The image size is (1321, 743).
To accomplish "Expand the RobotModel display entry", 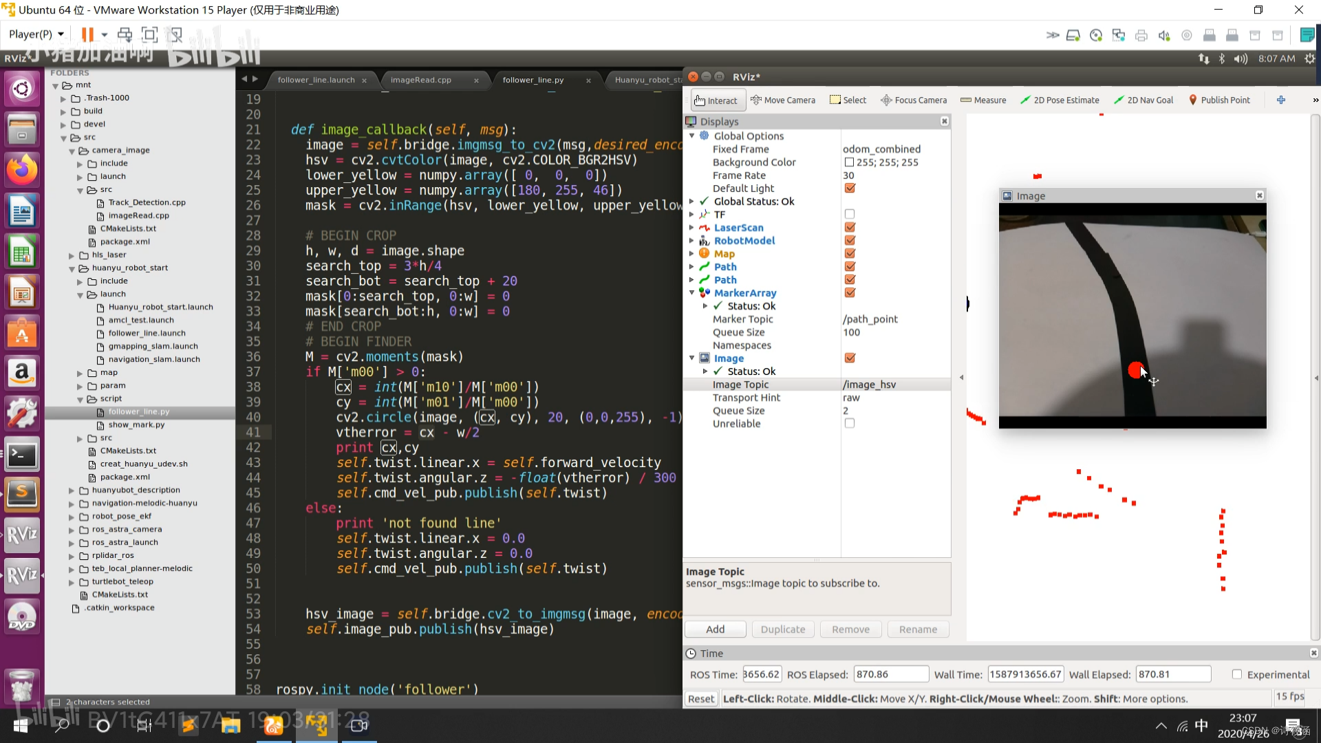I will (691, 241).
